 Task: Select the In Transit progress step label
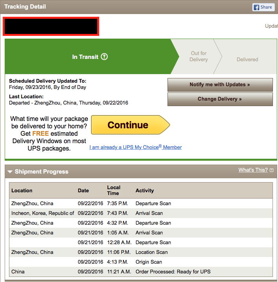85,57
